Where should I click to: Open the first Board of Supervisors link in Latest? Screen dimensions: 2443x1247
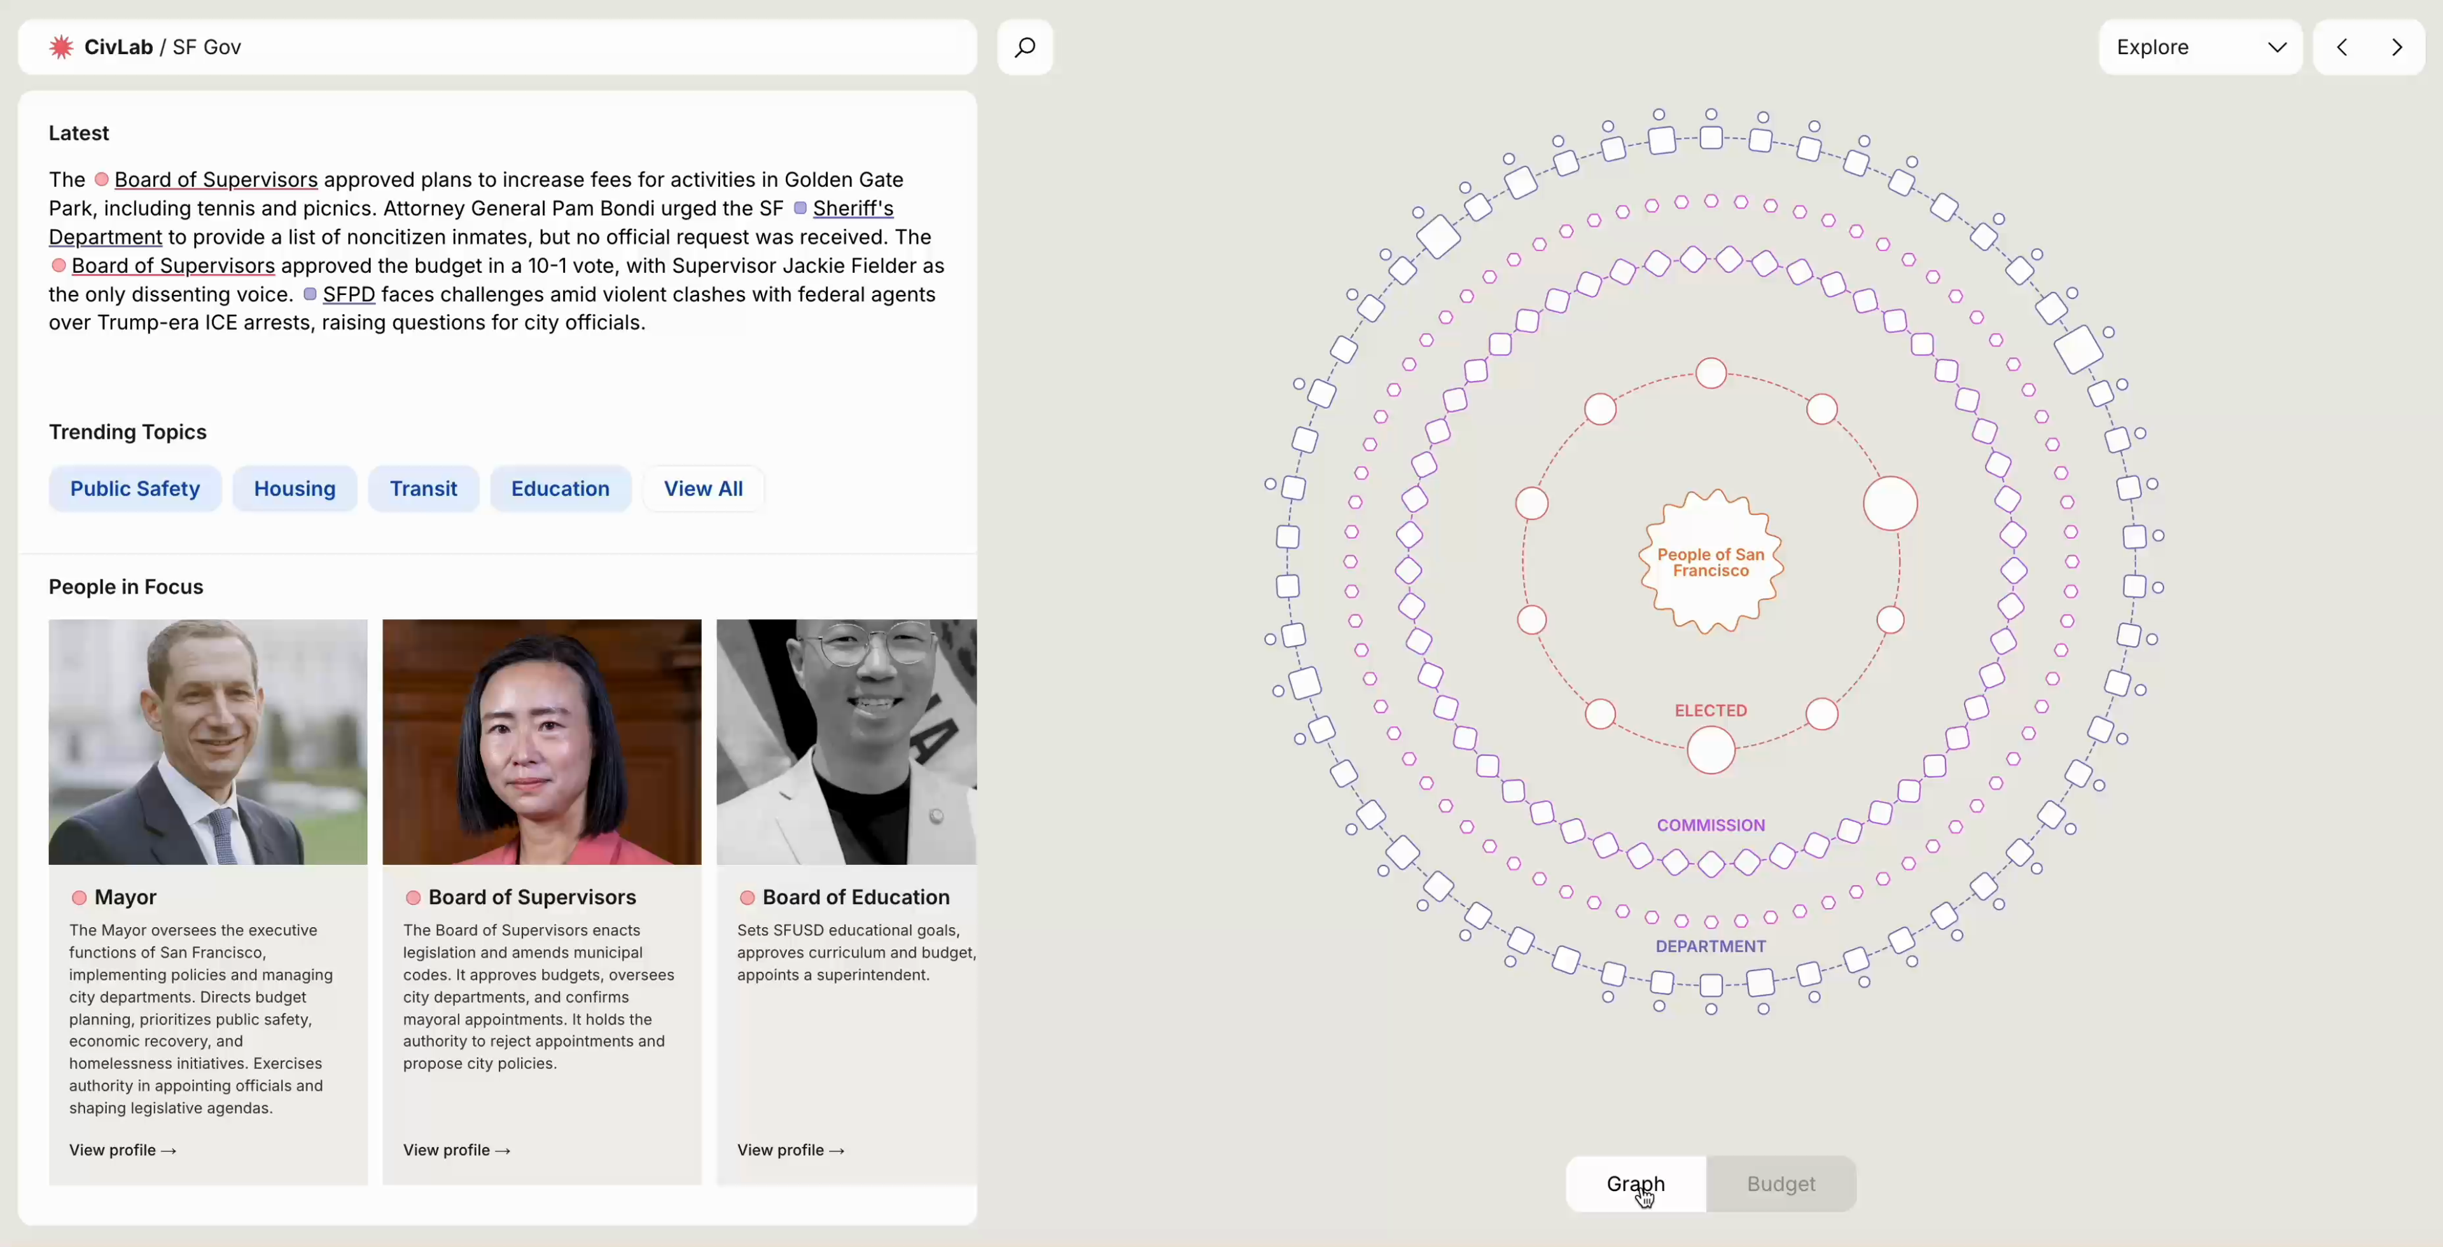216,180
